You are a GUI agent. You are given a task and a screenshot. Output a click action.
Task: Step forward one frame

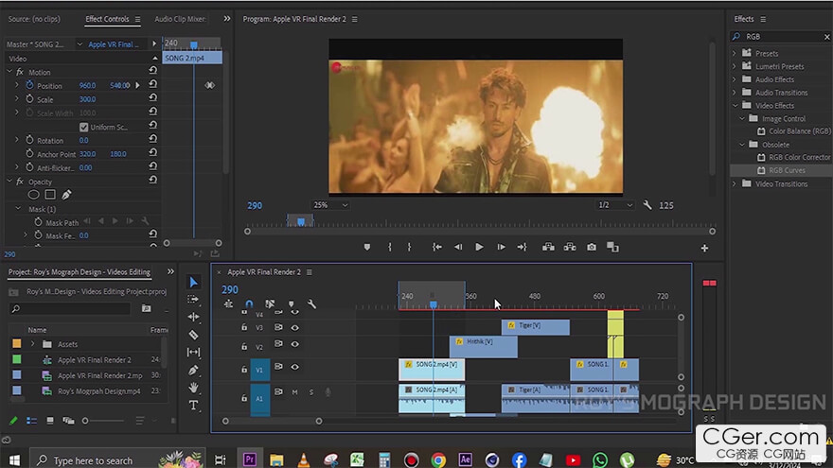coord(501,248)
